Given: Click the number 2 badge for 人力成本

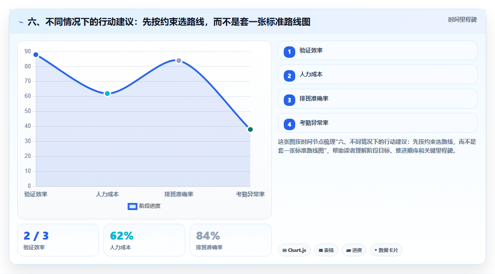Looking at the screenshot, I should pos(289,76).
